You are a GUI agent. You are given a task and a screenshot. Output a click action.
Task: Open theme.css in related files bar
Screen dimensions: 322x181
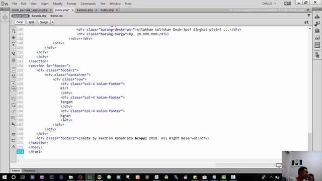coord(57,16)
